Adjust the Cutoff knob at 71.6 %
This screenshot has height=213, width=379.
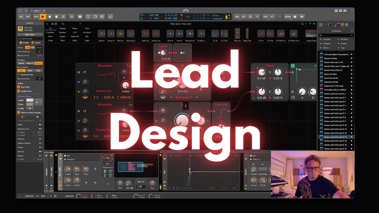pos(163,53)
